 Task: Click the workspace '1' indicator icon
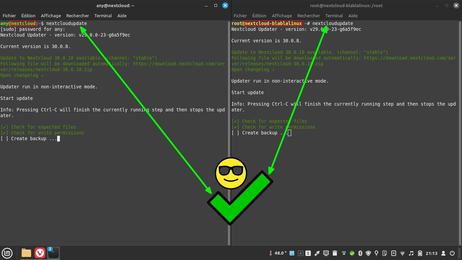[x=308, y=253]
